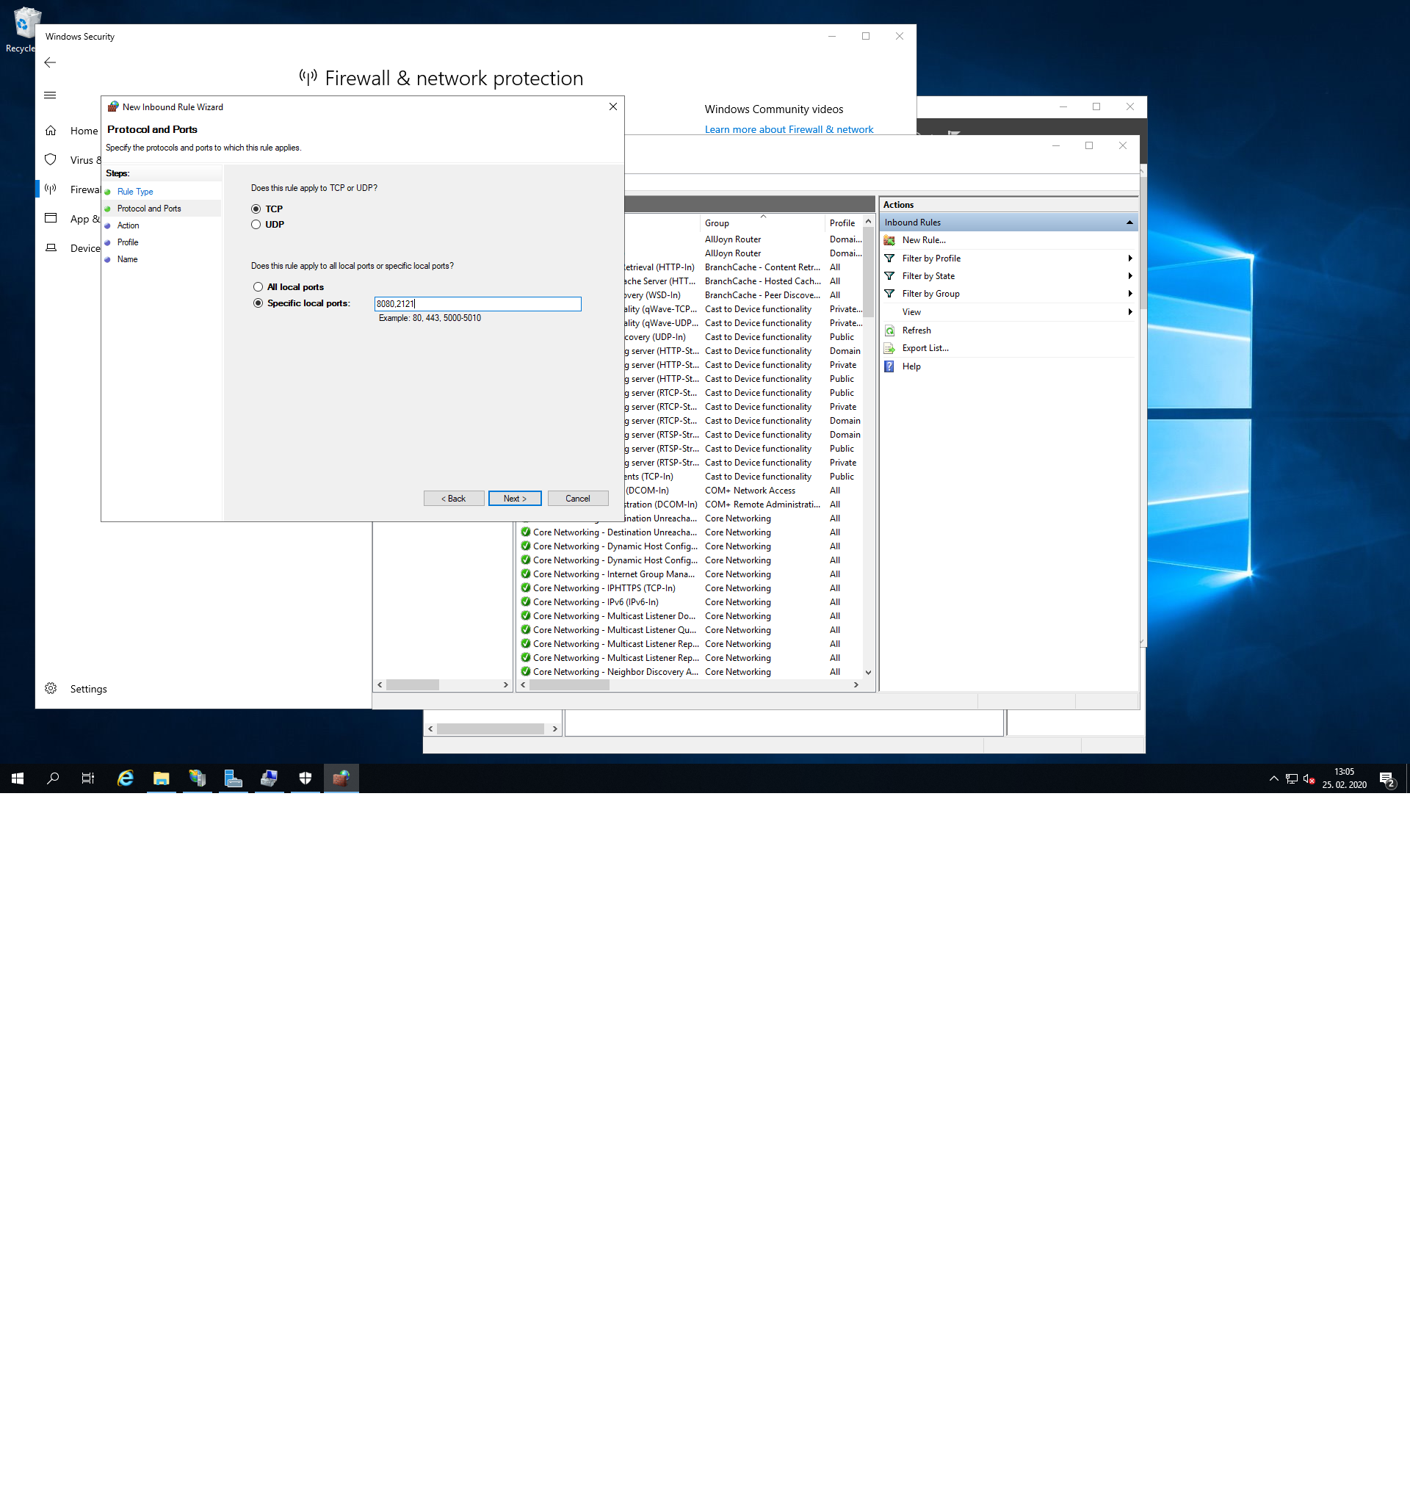The image size is (1410, 1504).
Task: Open Task View from taskbar
Action: [x=87, y=778]
